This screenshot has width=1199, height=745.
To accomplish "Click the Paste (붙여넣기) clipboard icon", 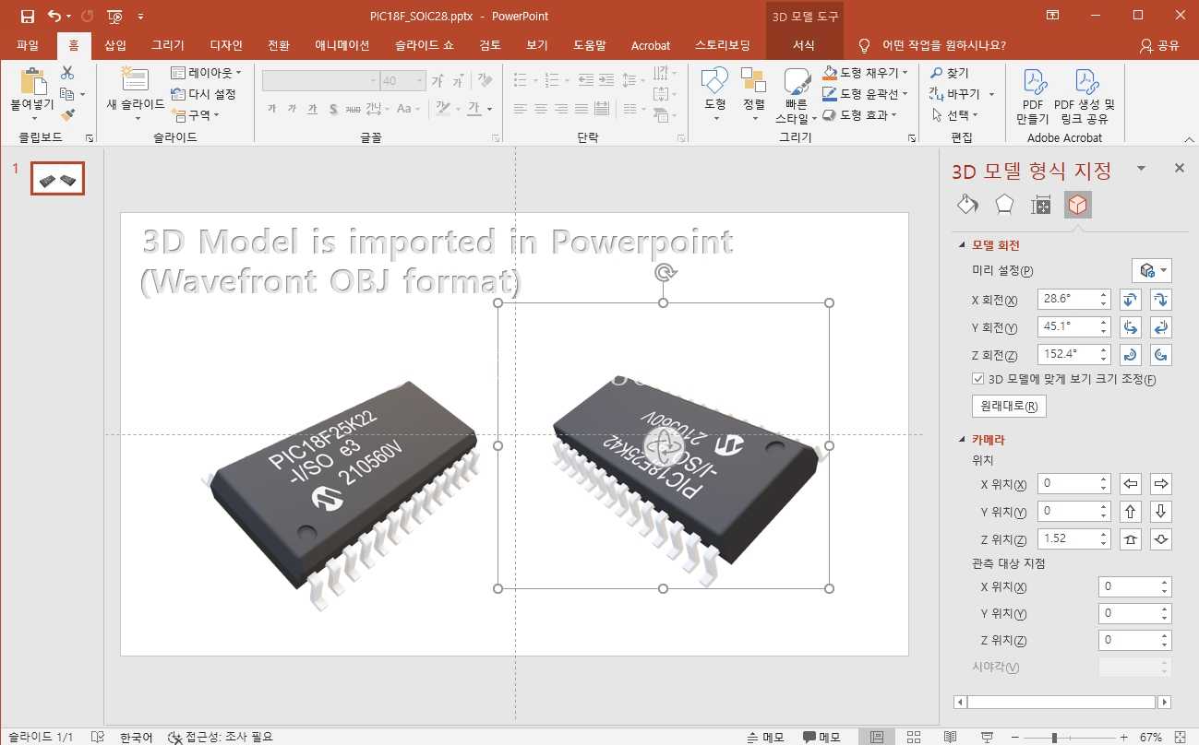I will click(x=32, y=82).
